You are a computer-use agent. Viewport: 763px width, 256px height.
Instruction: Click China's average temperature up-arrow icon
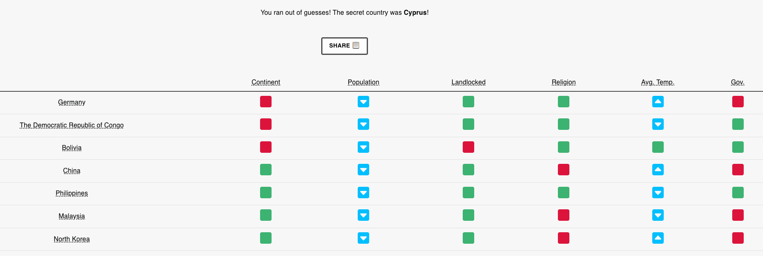click(658, 170)
